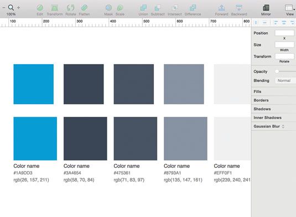The width and height of the screenshot is (296, 217).
Task: Click the Opacity slider handle
Action: [277, 71]
